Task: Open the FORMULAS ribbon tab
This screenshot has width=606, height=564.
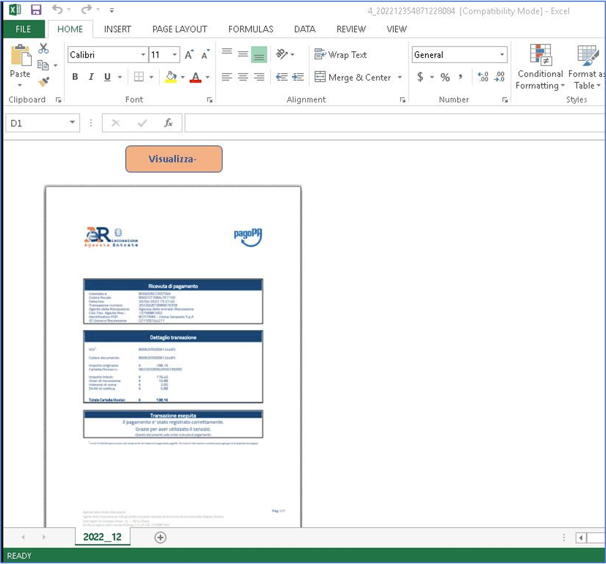Action: pos(250,29)
